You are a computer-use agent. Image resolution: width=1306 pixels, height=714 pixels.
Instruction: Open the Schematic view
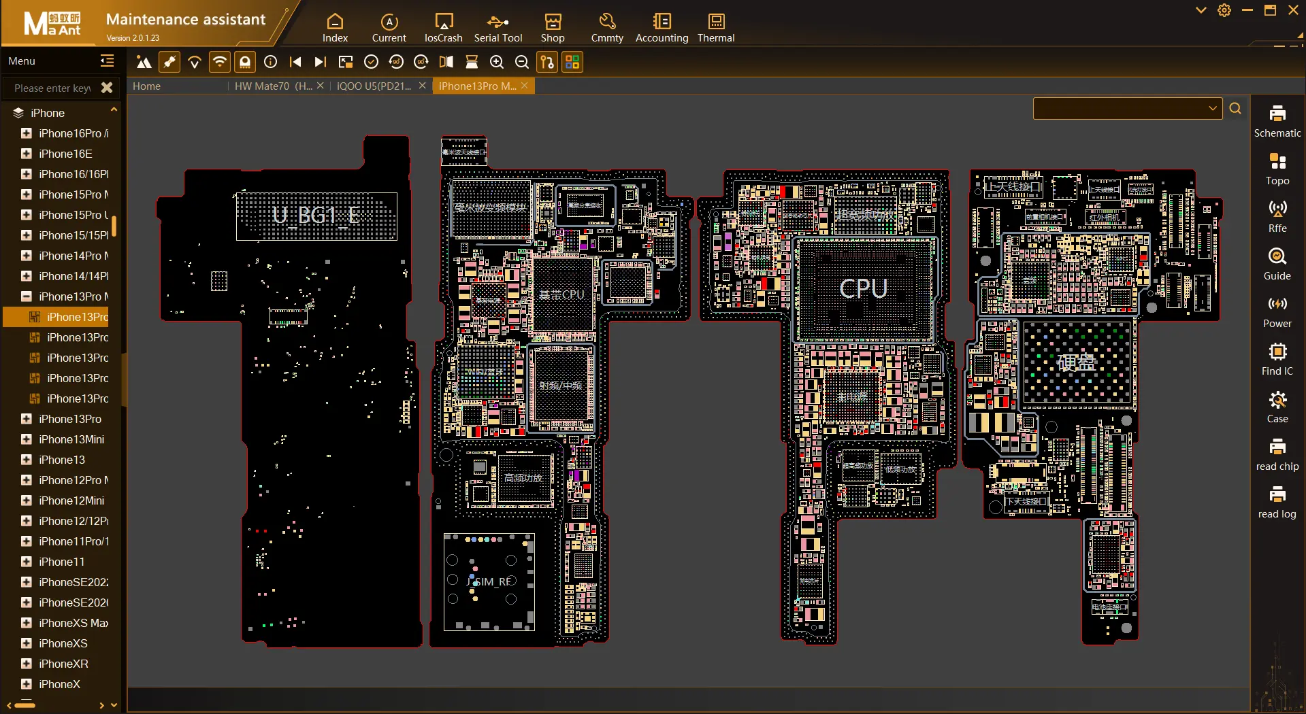1277,122
